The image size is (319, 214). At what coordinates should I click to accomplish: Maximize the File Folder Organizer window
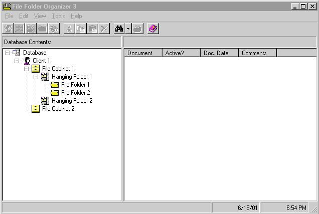click(x=303, y=7)
